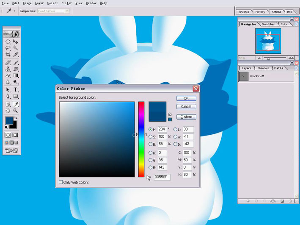Click the Custom colors button
Viewport: 300px width, 225px height.
(x=186, y=117)
